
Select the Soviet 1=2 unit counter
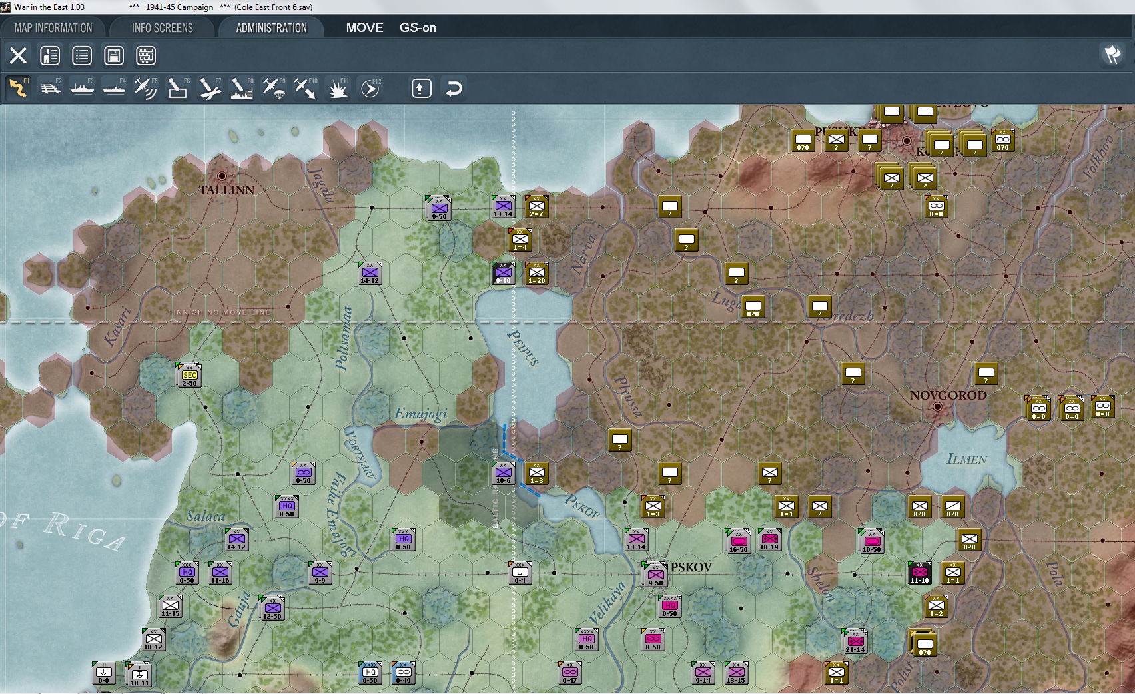tap(936, 606)
